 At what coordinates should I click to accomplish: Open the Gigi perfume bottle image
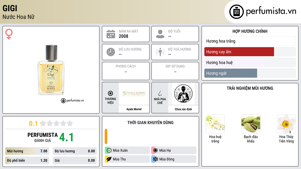[51, 70]
